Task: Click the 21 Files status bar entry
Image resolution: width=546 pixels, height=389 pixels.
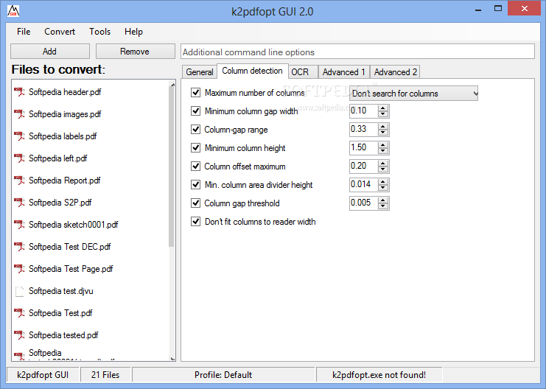Action: point(105,375)
